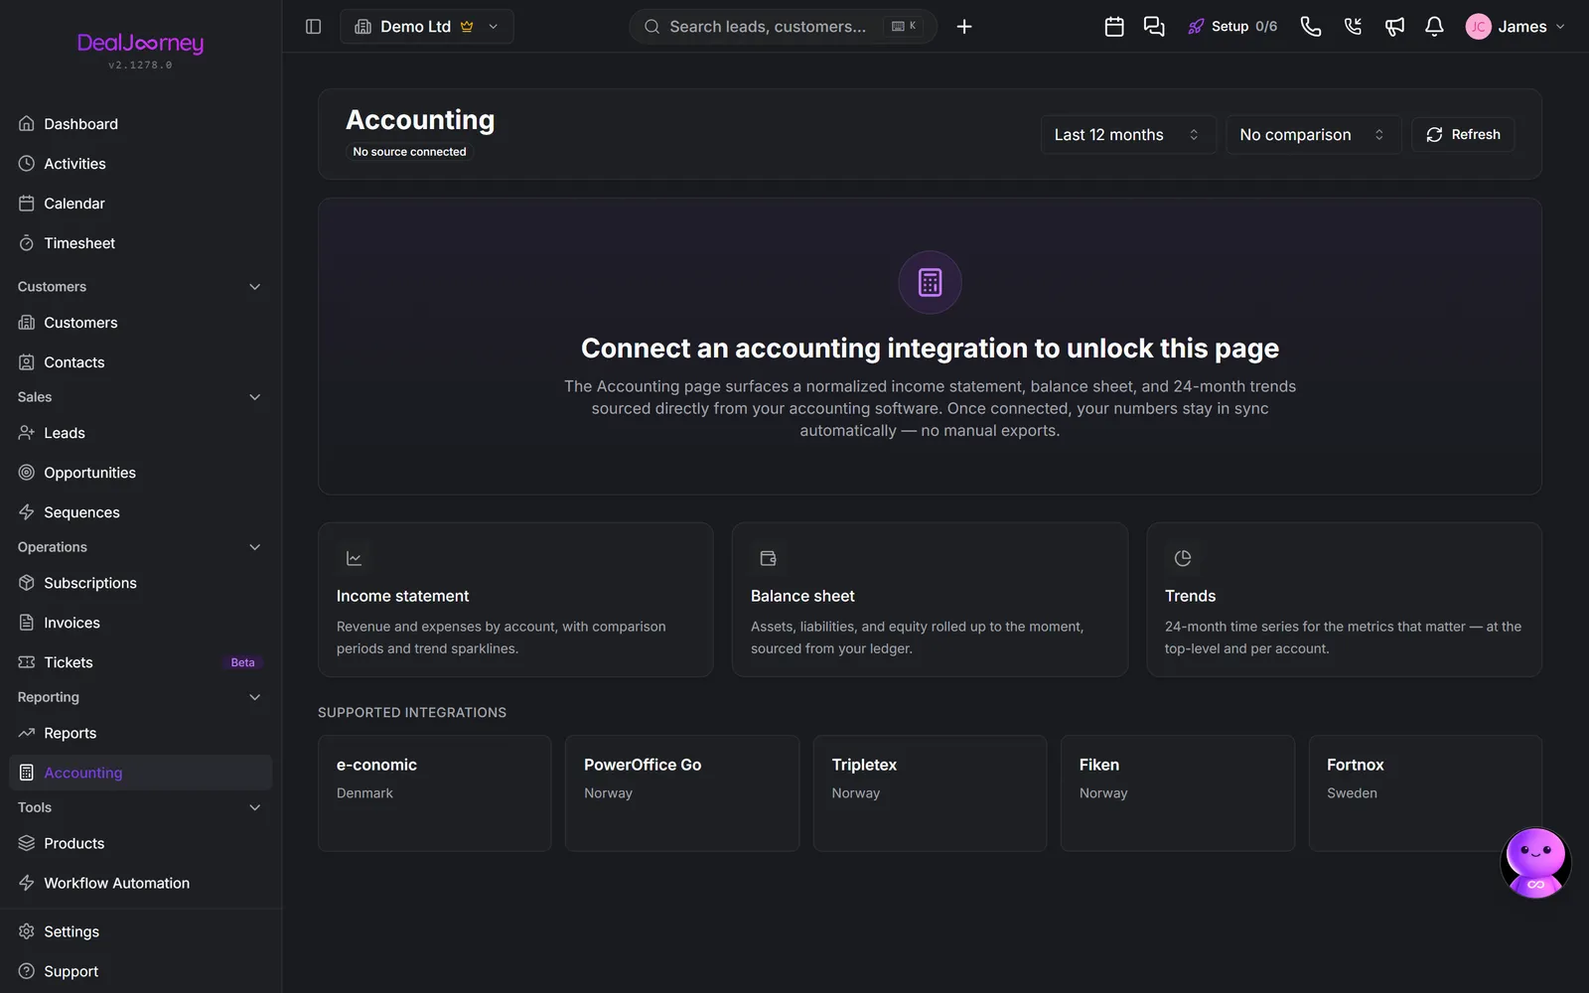Open the Setup 0/6 progress link
Viewport: 1589px width, 993px height.
(x=1232, y=27)
